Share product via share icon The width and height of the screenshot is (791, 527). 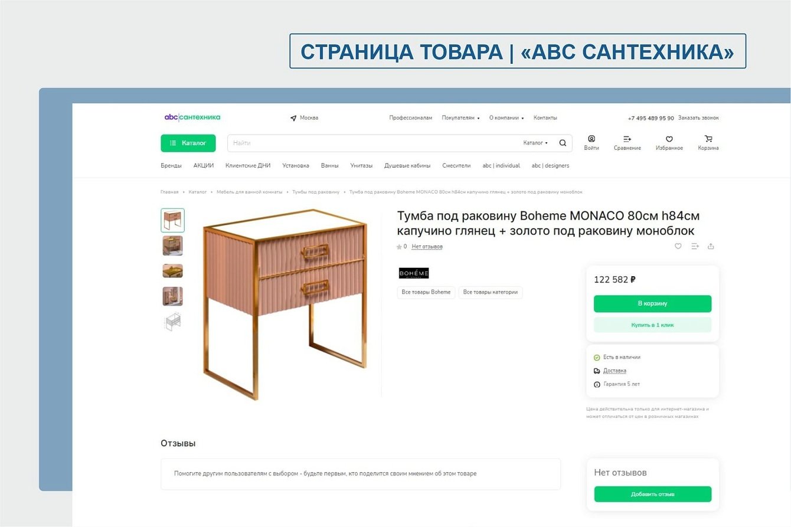tap(711, 246)
